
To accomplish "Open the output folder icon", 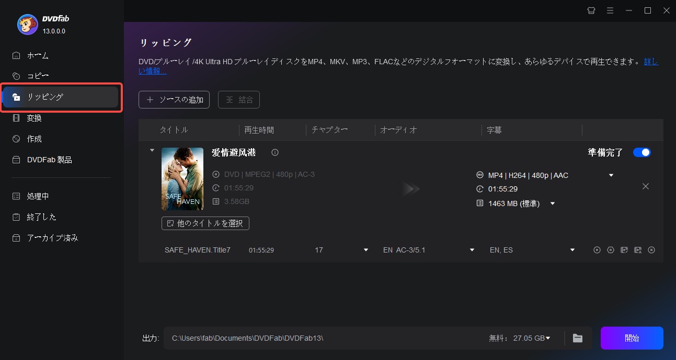I will click(x=577, y=338).
